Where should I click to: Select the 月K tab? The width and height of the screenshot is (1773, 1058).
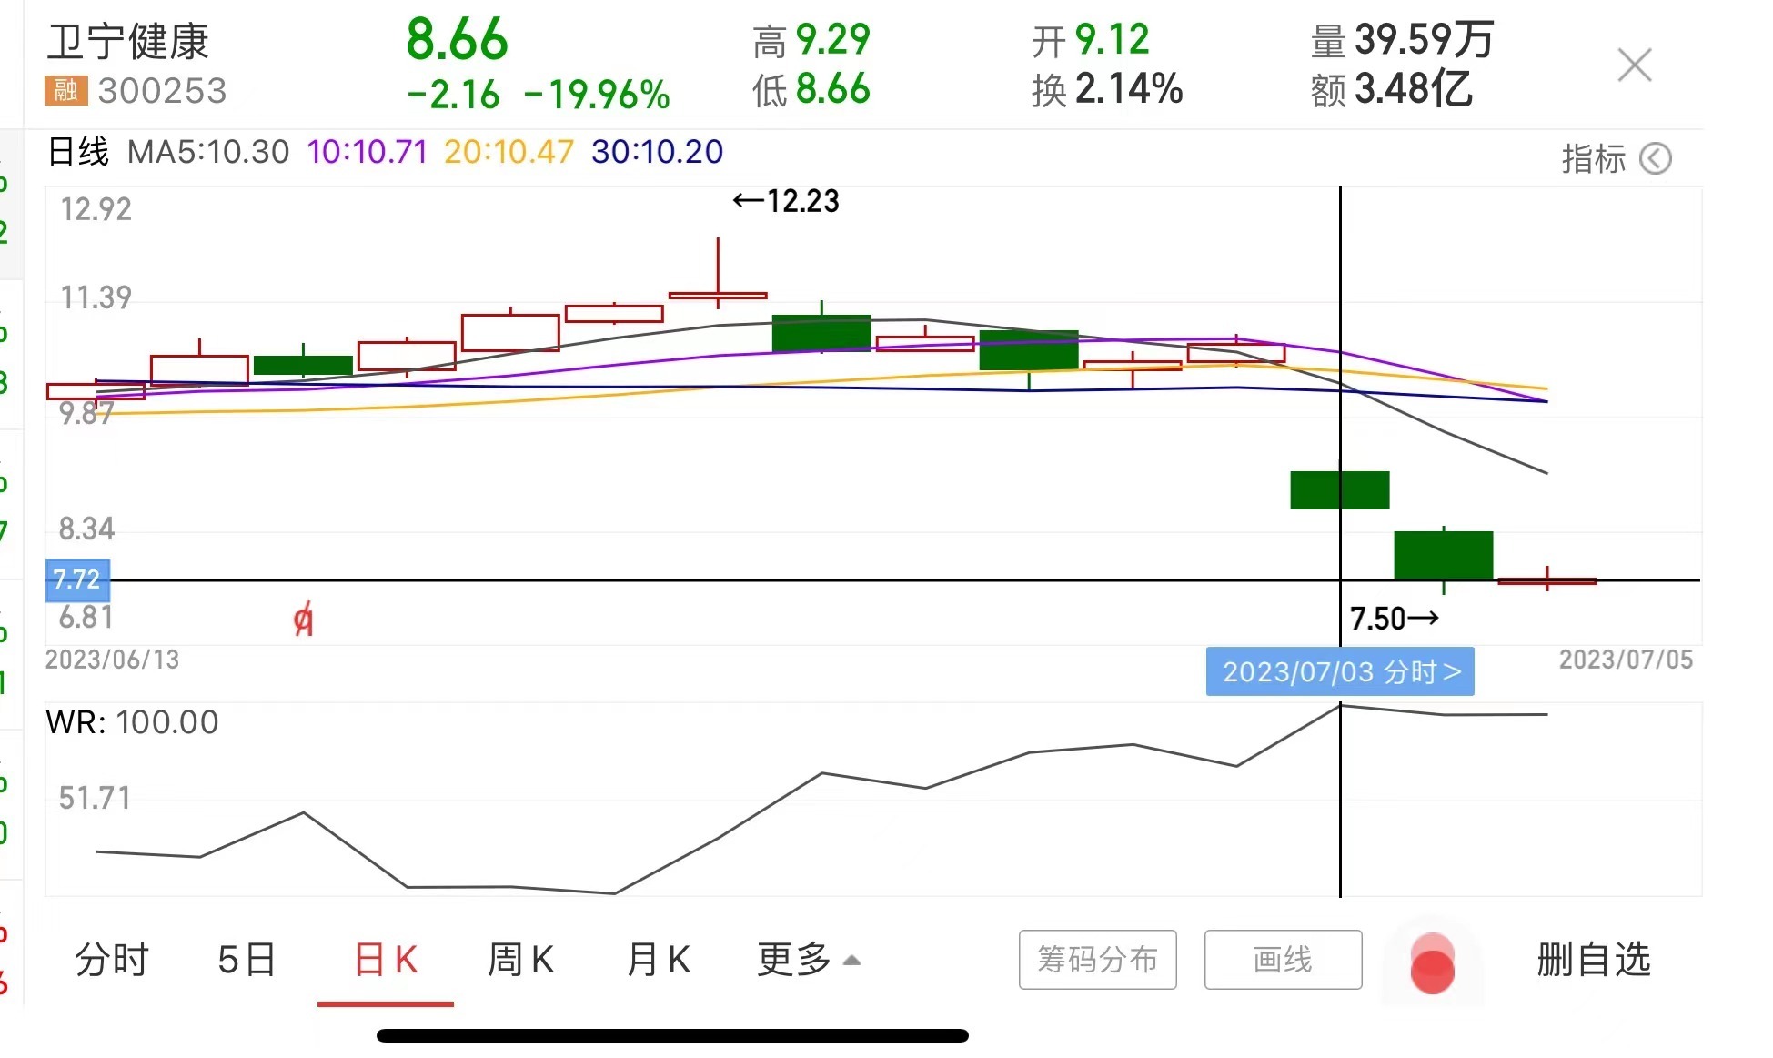[659, 960]
